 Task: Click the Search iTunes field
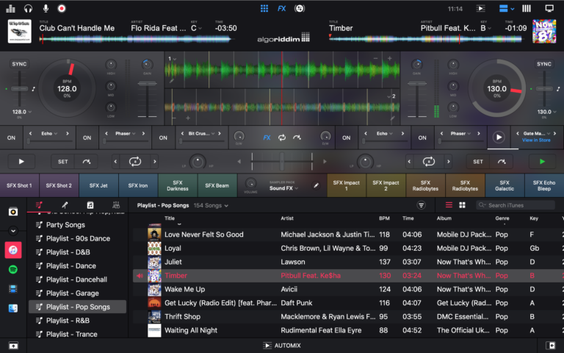pyautogui.click(x=516, y=205)
